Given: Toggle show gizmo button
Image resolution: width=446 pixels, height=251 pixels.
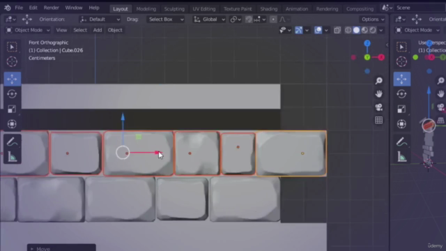Looking at the screenshot, I should pyautogui.click(x=299, y=30).
